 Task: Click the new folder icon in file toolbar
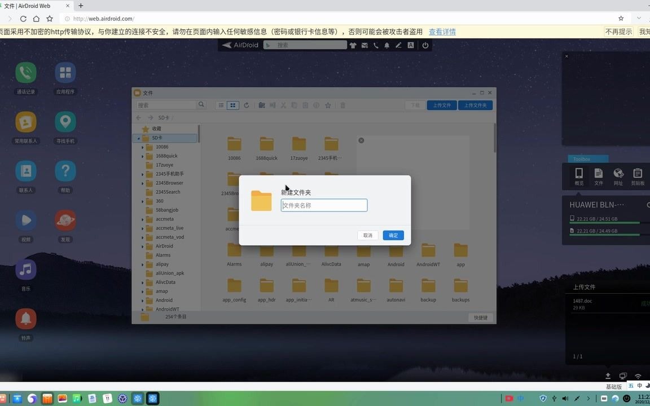pos(262,105)
